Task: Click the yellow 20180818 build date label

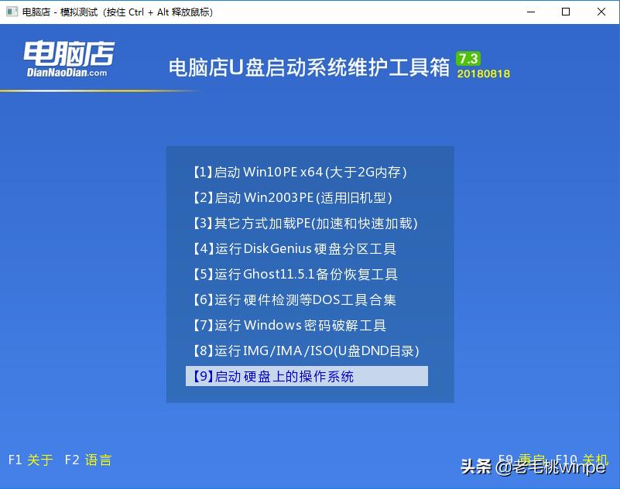Action: point(482,75)
